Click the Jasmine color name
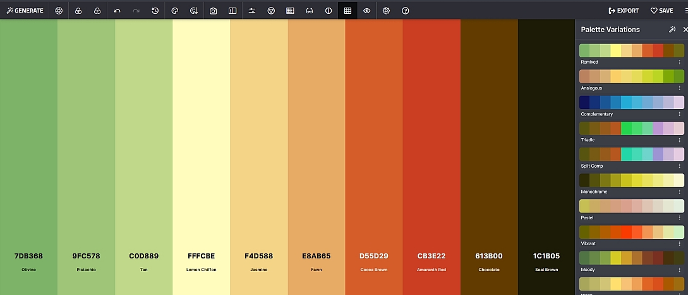688x295 pixels. [x=259, y=270]
